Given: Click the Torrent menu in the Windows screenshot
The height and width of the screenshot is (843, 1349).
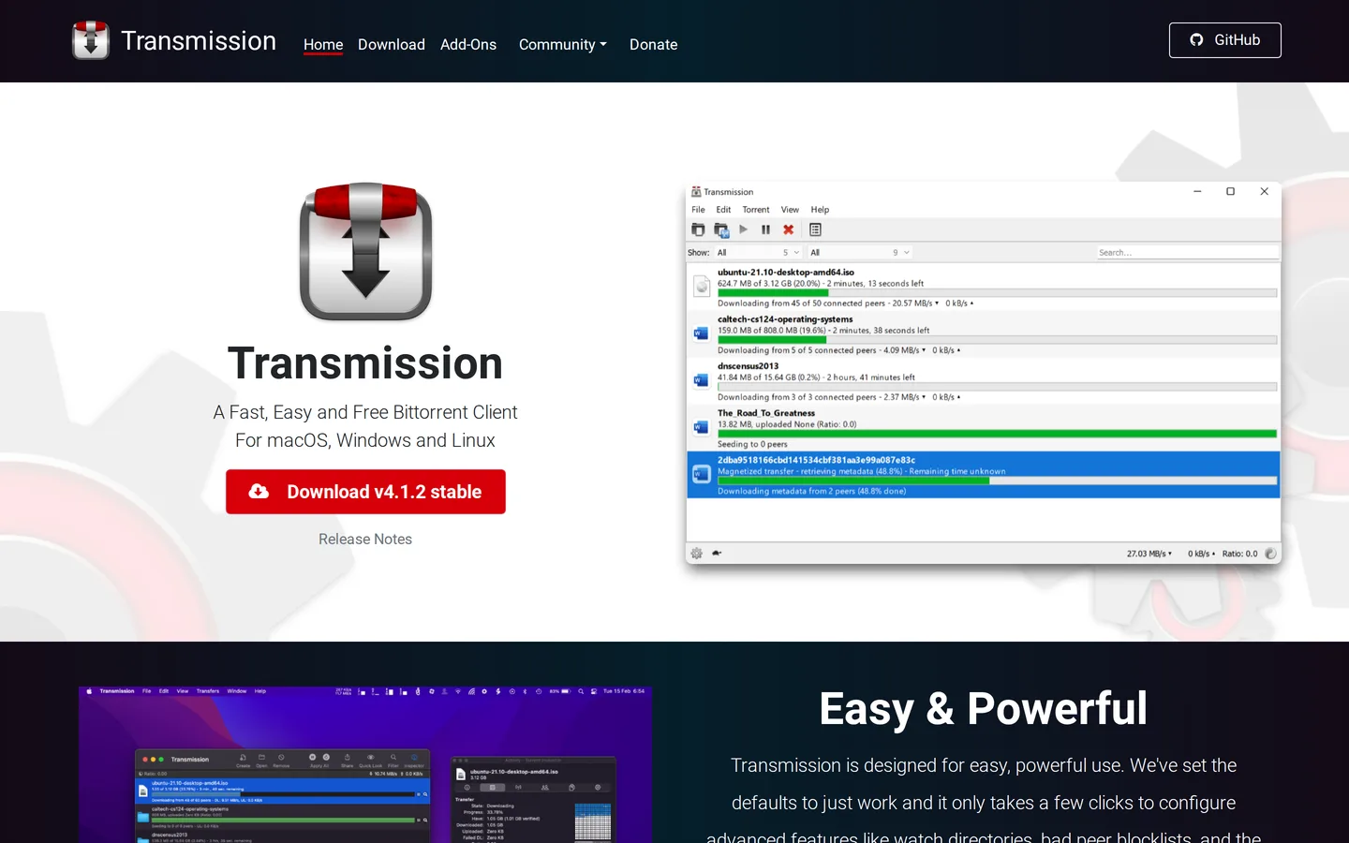Looking at the screenshot, I should 756,210.
